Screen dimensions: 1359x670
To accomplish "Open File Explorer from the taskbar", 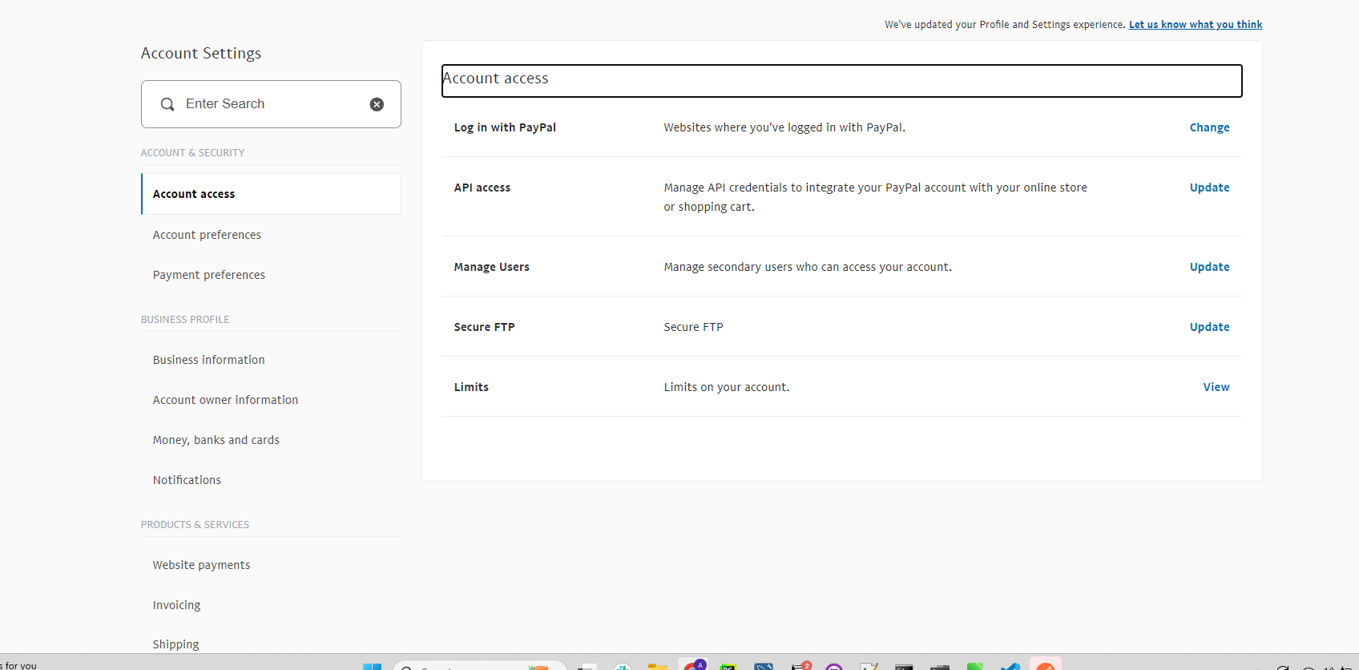I will [657, 666].
